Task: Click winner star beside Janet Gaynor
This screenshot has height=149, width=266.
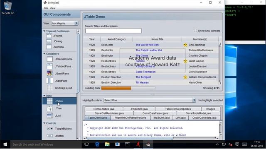Action: 185,61
